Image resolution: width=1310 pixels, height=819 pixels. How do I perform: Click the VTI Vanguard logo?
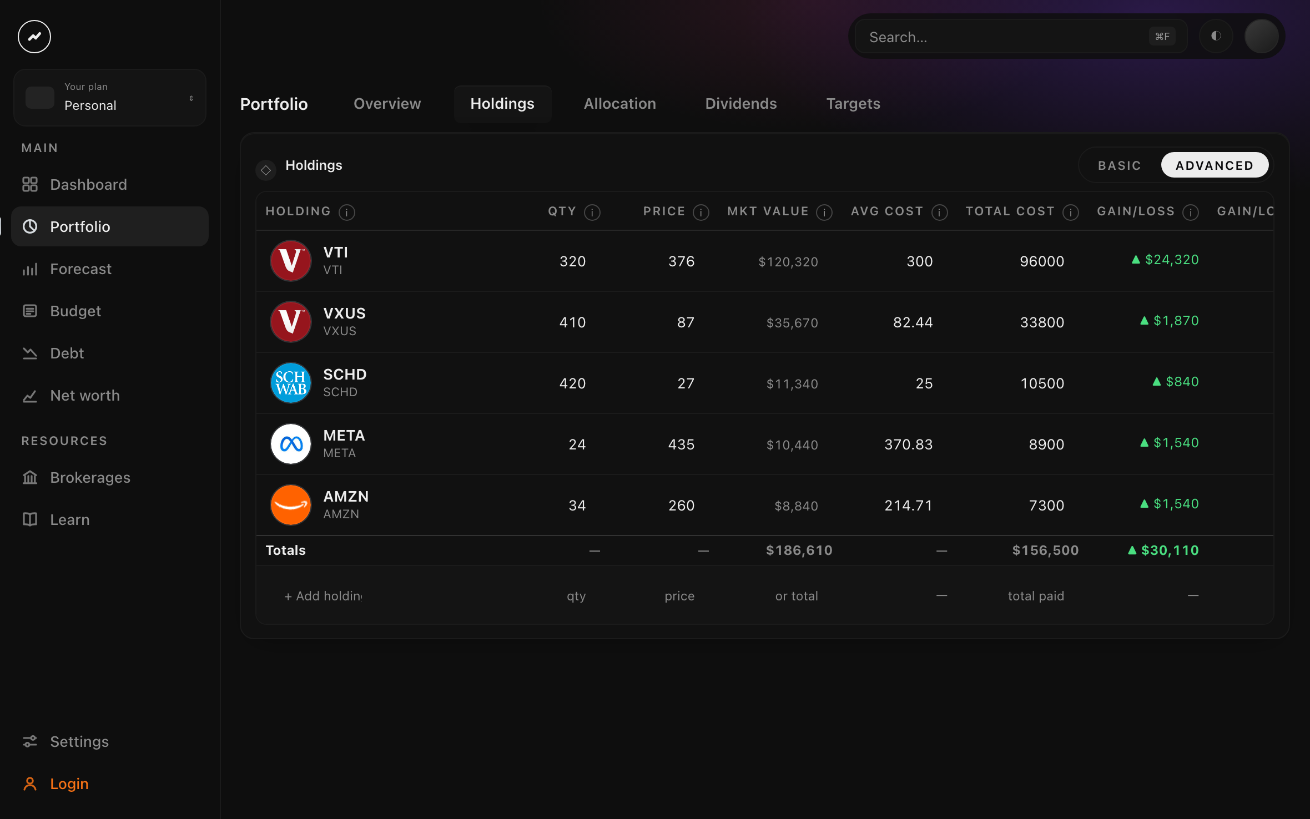(x=290, y=261)
